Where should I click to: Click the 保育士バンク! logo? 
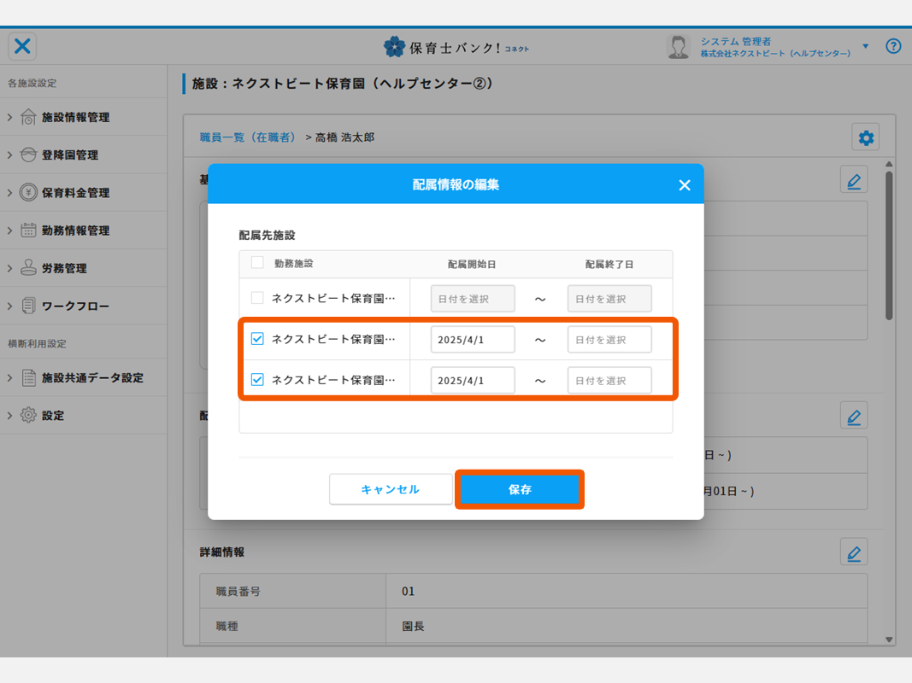point(456,47)
